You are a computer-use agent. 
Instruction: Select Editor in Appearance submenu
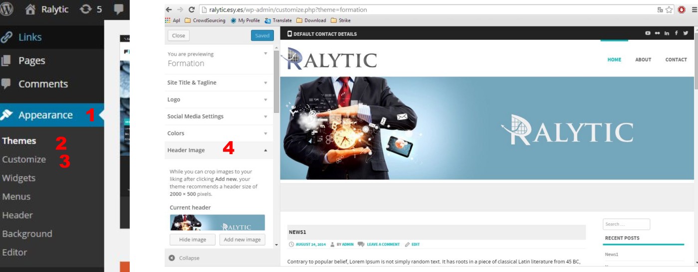[x=14, y=252]
